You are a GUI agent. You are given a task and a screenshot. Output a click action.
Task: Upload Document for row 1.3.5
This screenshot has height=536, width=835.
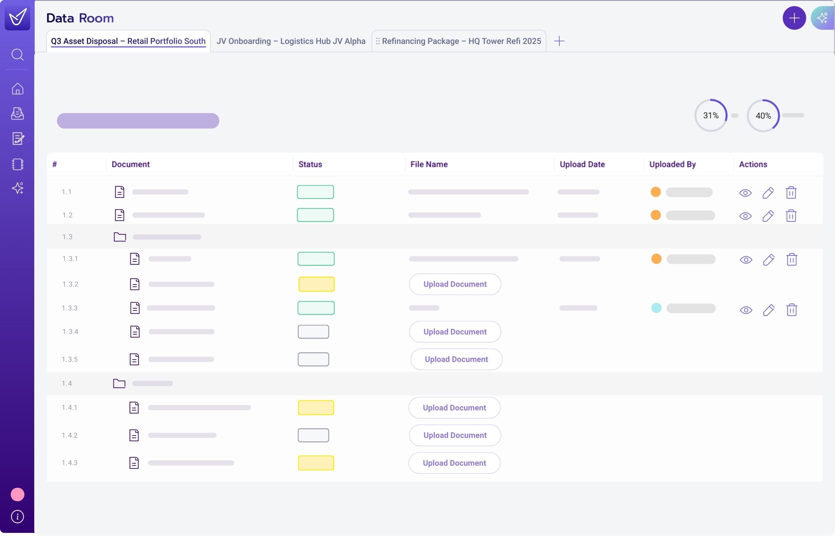456,359
